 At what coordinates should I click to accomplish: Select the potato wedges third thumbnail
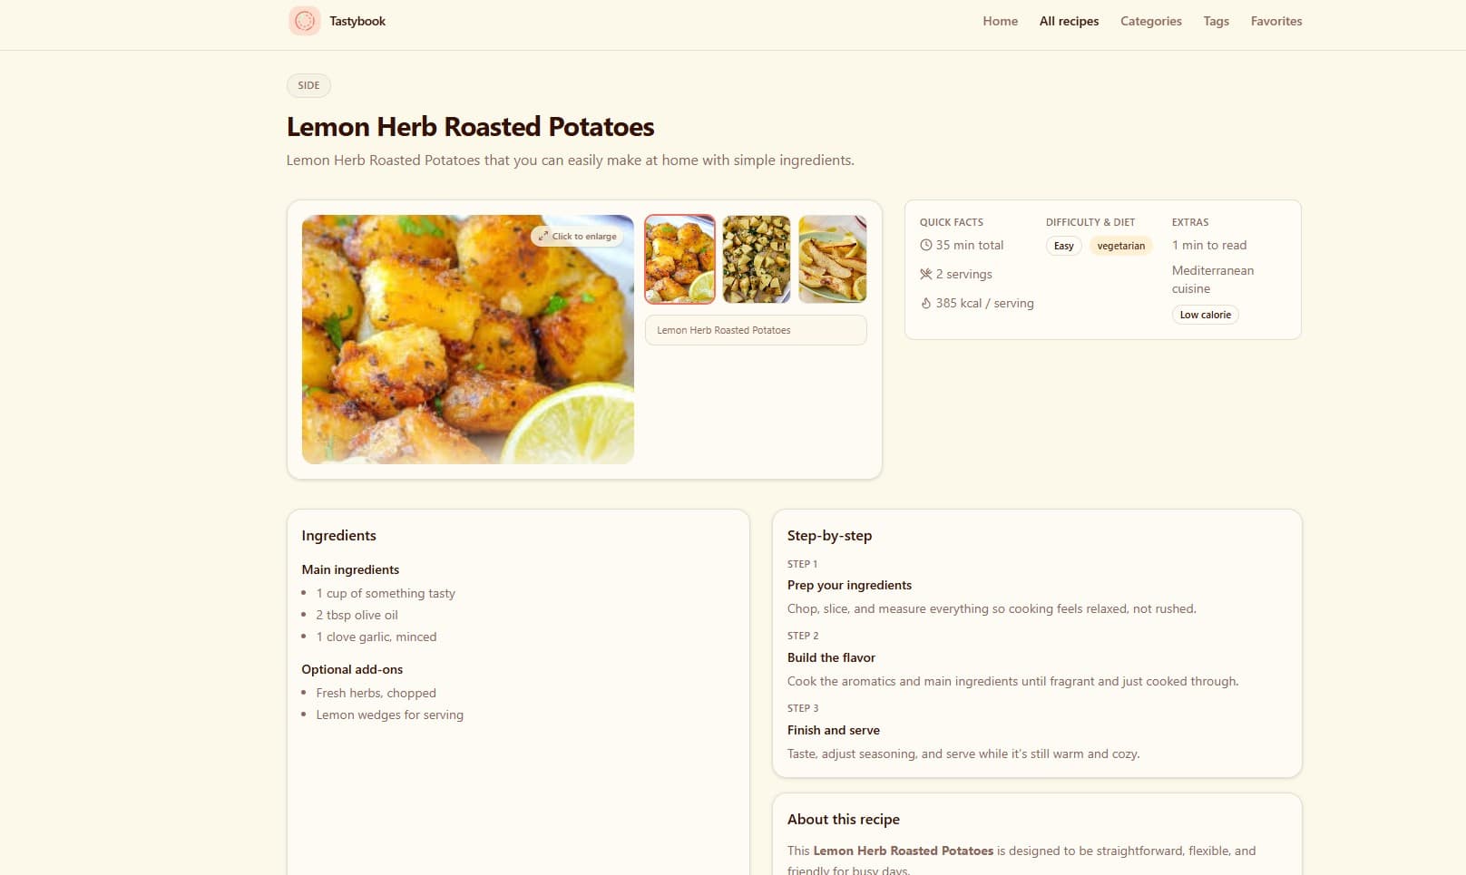[x=831, y=258]
